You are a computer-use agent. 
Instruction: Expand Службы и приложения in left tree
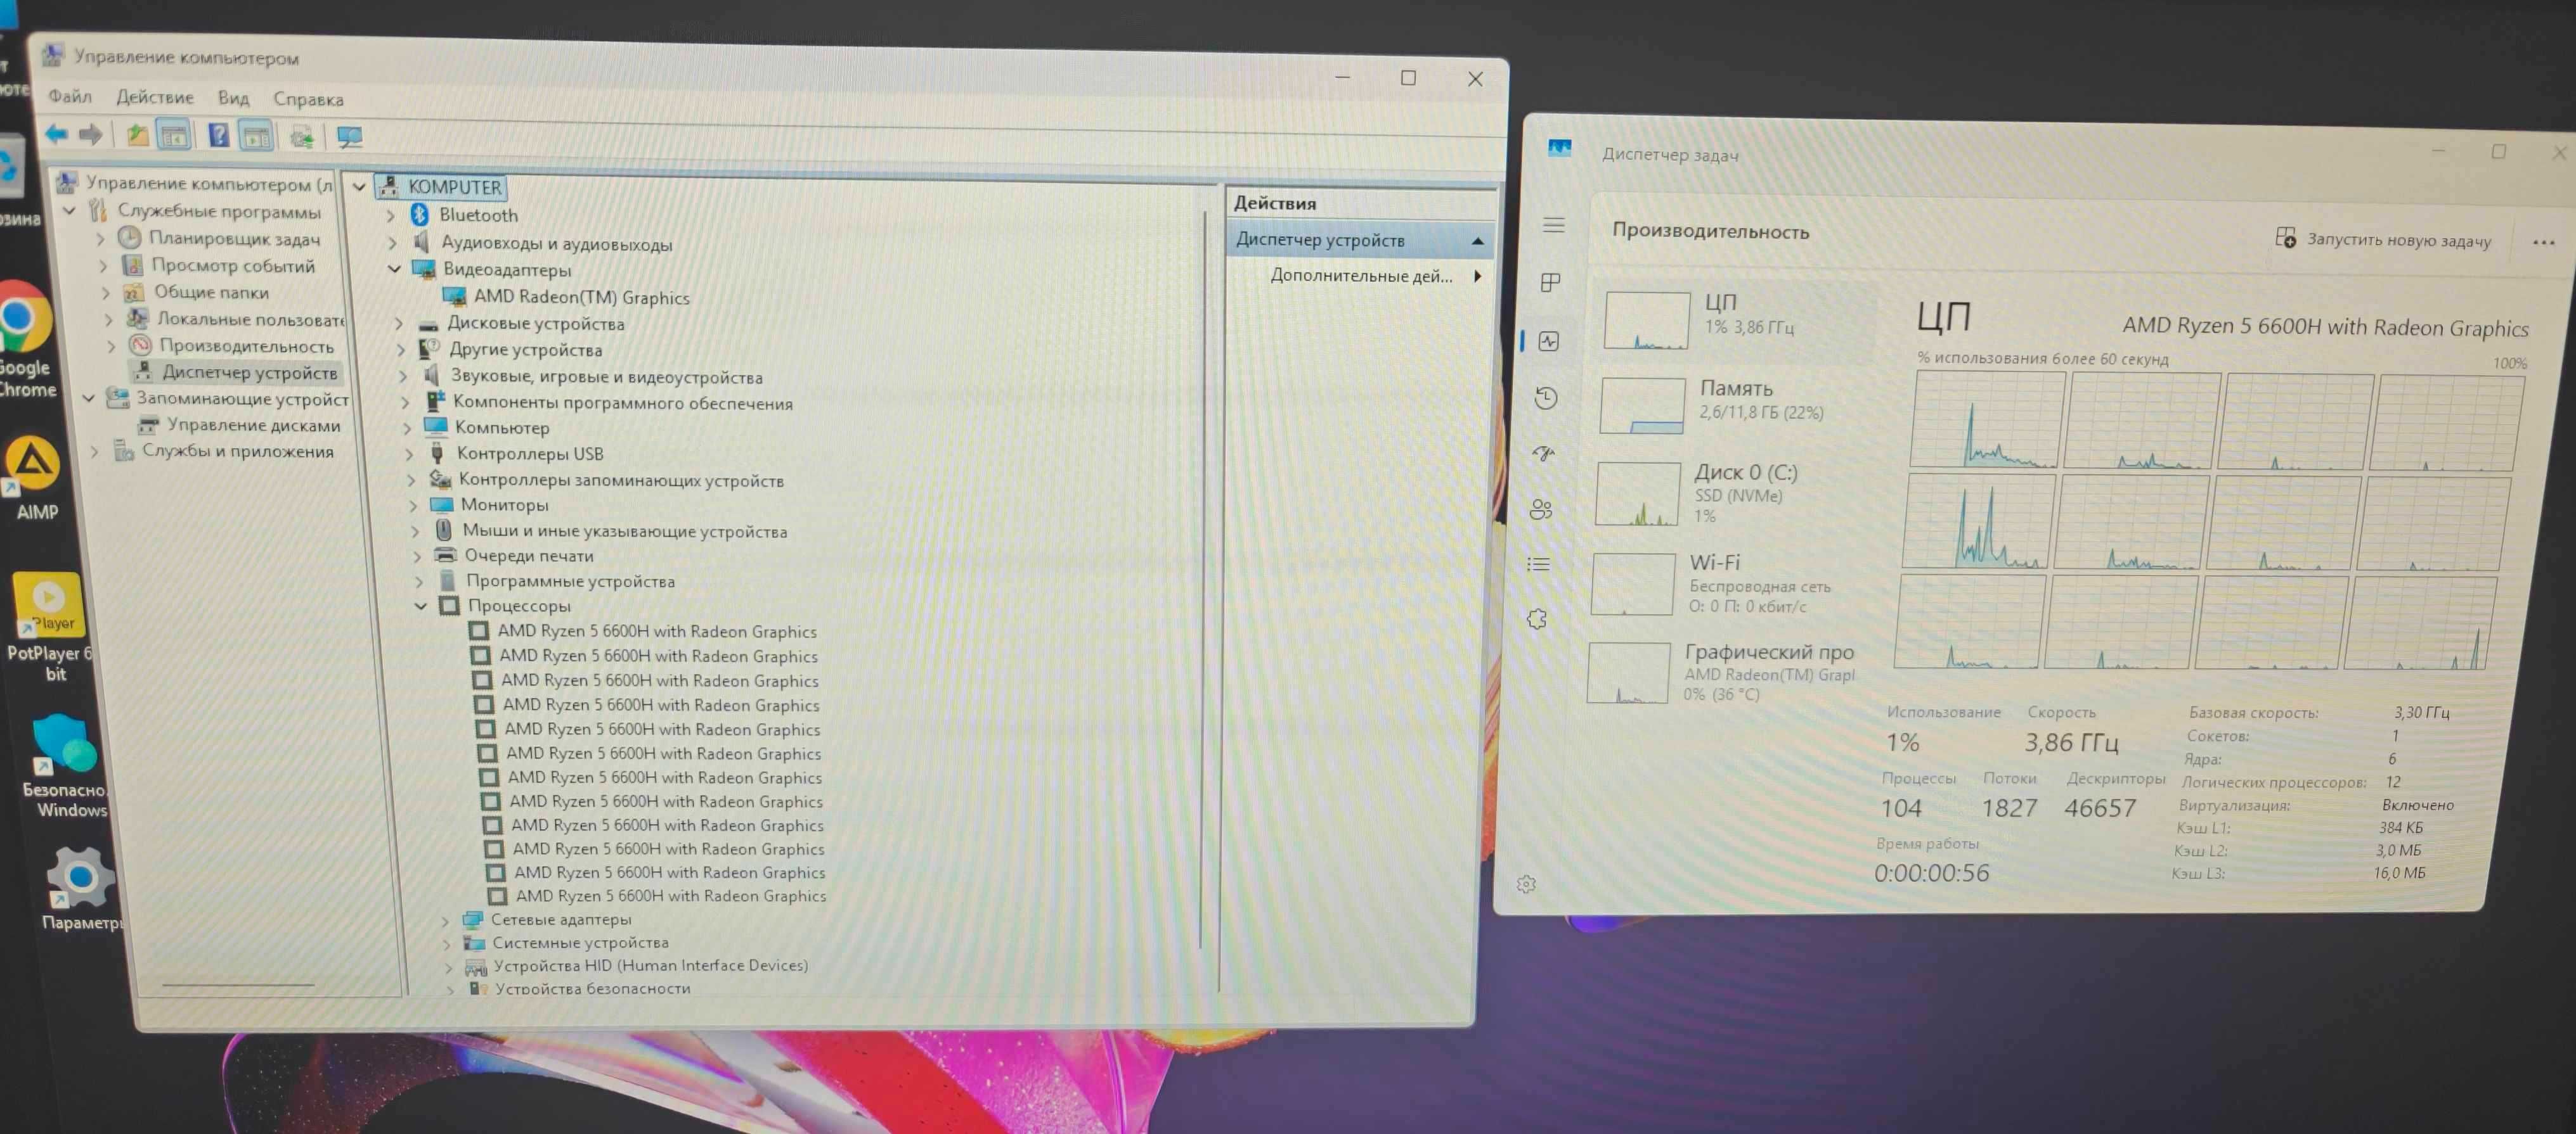pos(95,452)
